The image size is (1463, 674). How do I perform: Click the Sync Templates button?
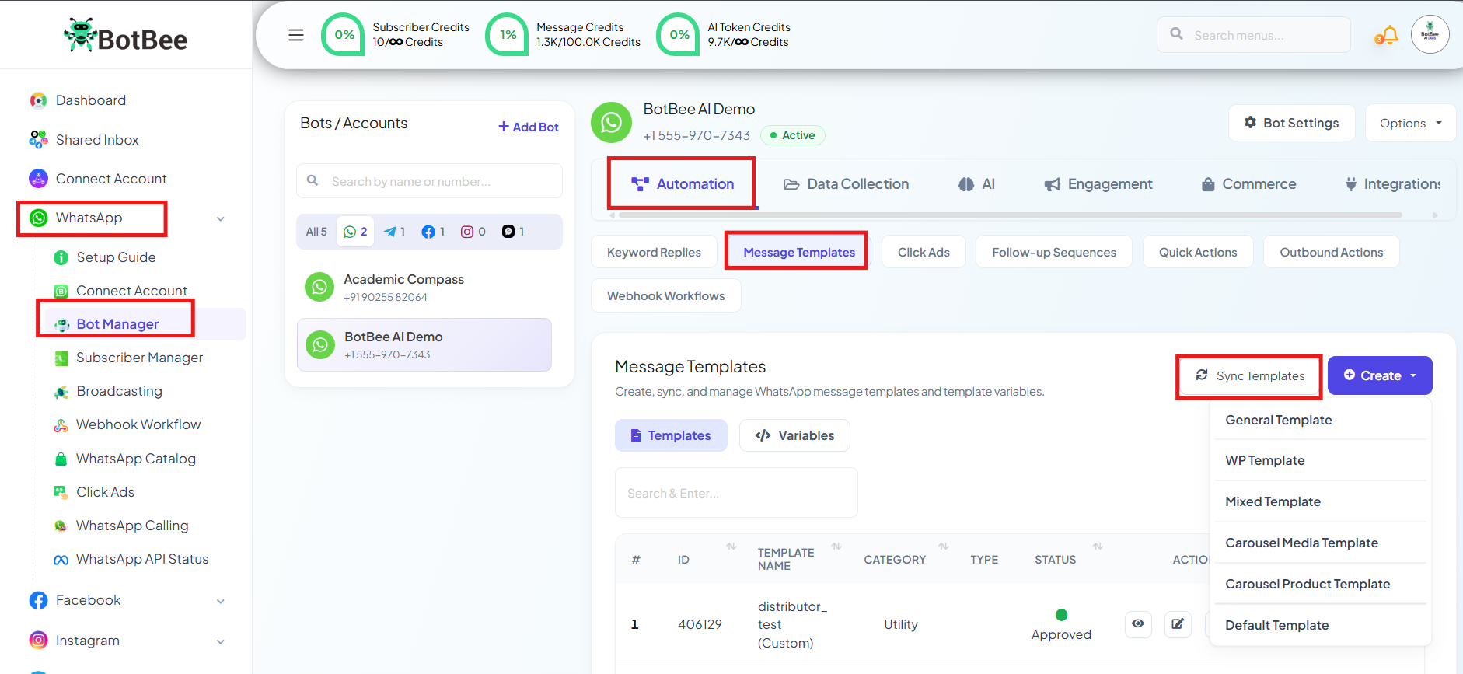click(x=1249, y=376)
